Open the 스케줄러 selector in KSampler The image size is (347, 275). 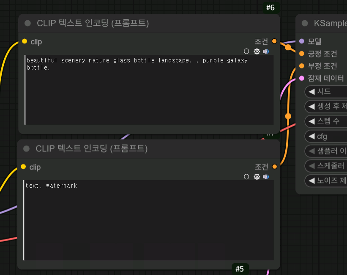coord(328,166)
